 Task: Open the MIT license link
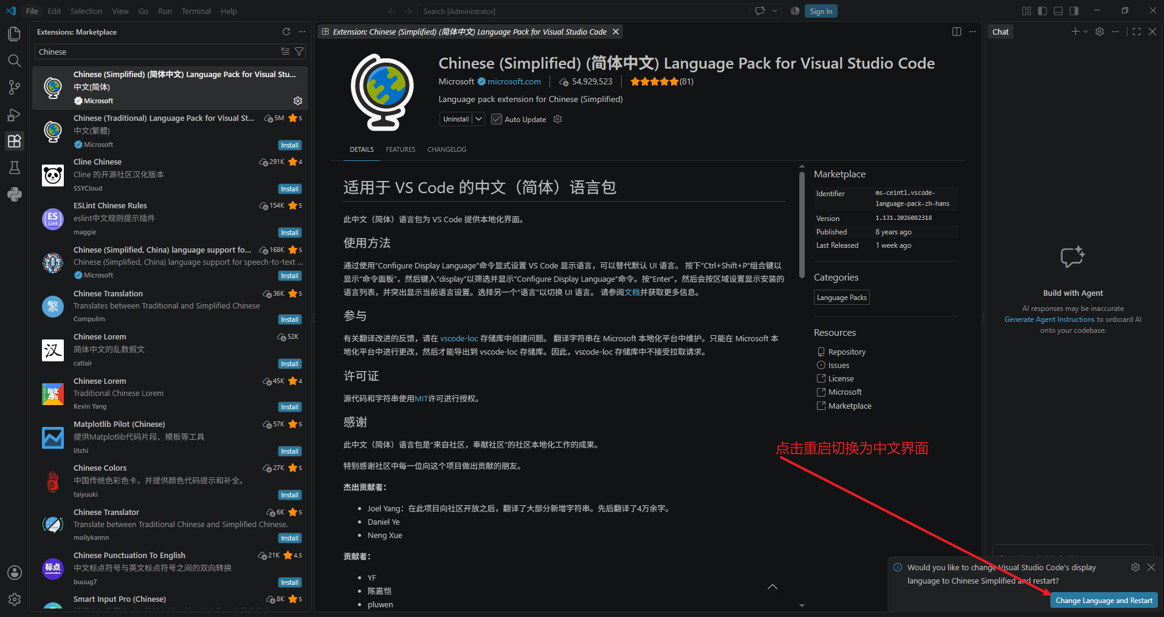tap(421, 398)
